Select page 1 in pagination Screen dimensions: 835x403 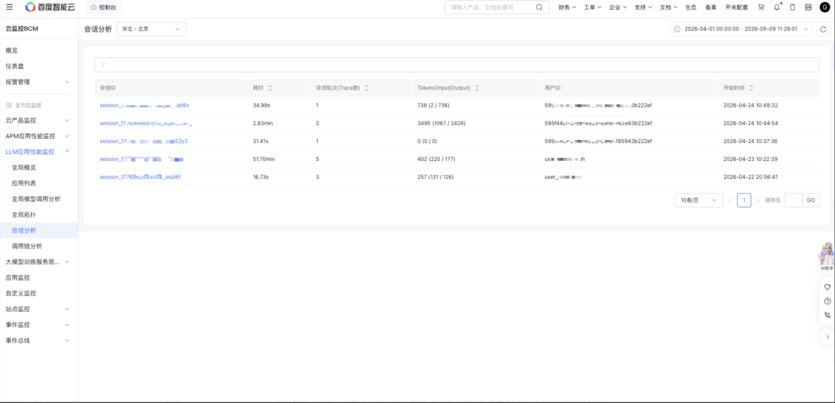click(x=744, y=200)
